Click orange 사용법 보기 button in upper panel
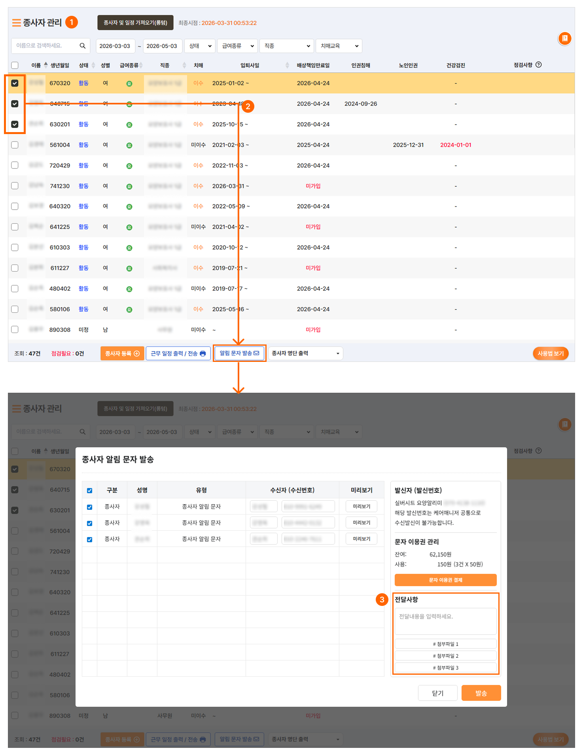The height and width of the screenshot is (755, 583). 551,353
